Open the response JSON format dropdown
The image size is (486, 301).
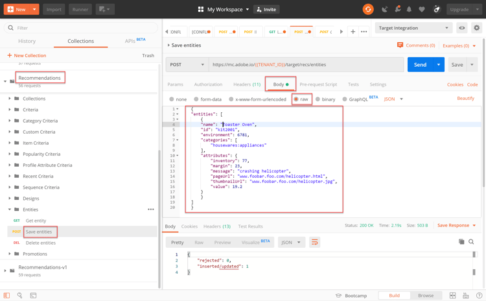pos(292,243)
